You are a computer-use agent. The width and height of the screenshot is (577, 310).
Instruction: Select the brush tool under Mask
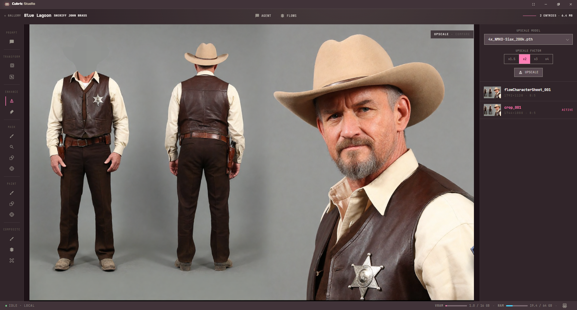click(12, 136)
